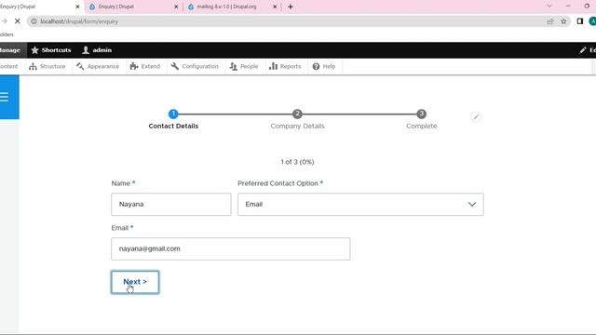Open the blue hamburger sidebar menu
This screenshot has width=596, height=335.
5,97
